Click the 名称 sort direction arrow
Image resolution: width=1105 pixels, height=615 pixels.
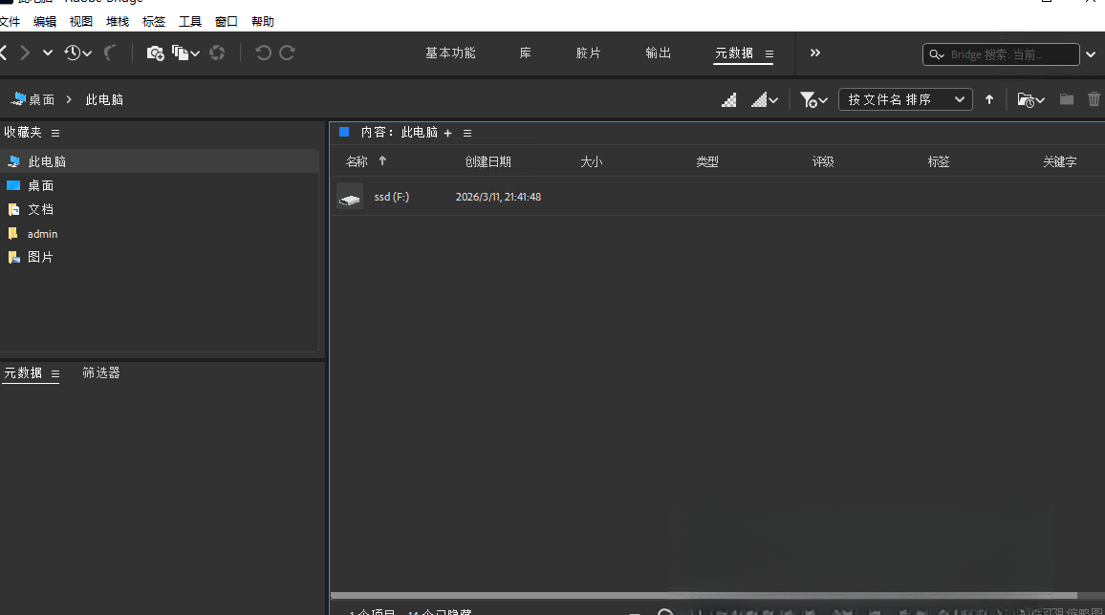tap(382, 161)
